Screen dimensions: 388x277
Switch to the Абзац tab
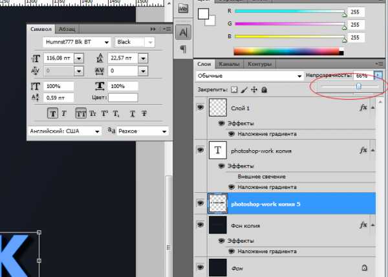pyautogui.click(x=66, y=29)
